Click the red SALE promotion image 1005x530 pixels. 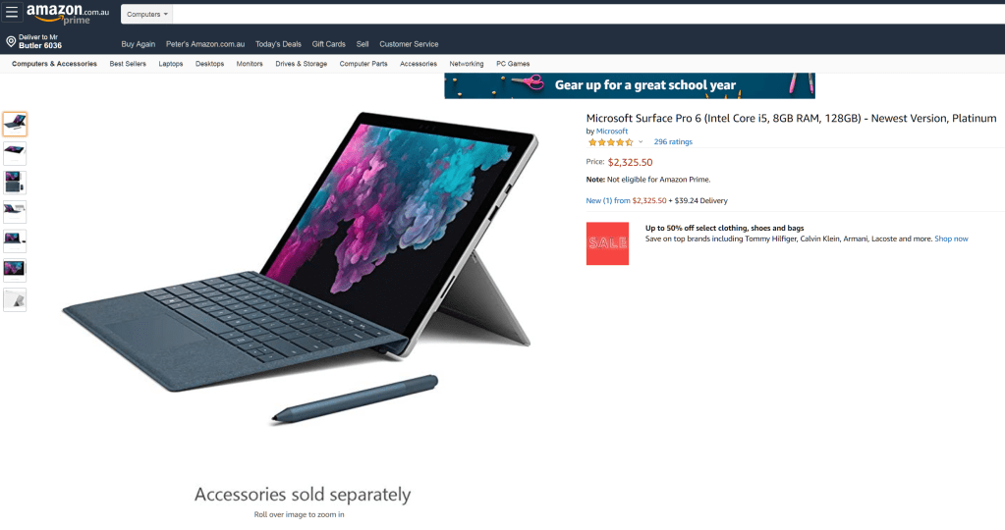[607, 243]
